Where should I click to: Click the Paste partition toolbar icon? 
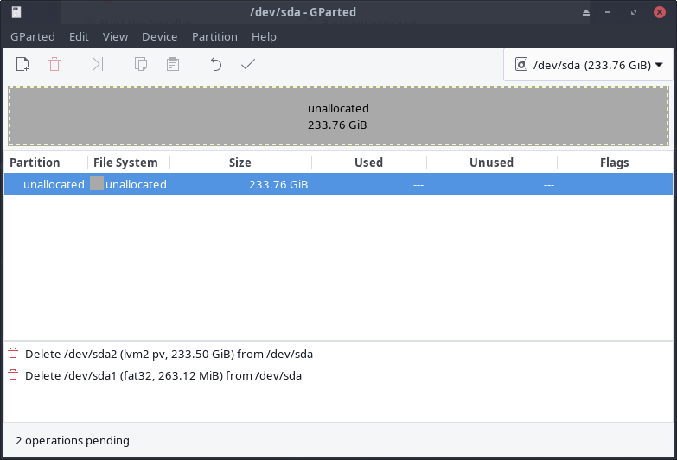(173, 64)
